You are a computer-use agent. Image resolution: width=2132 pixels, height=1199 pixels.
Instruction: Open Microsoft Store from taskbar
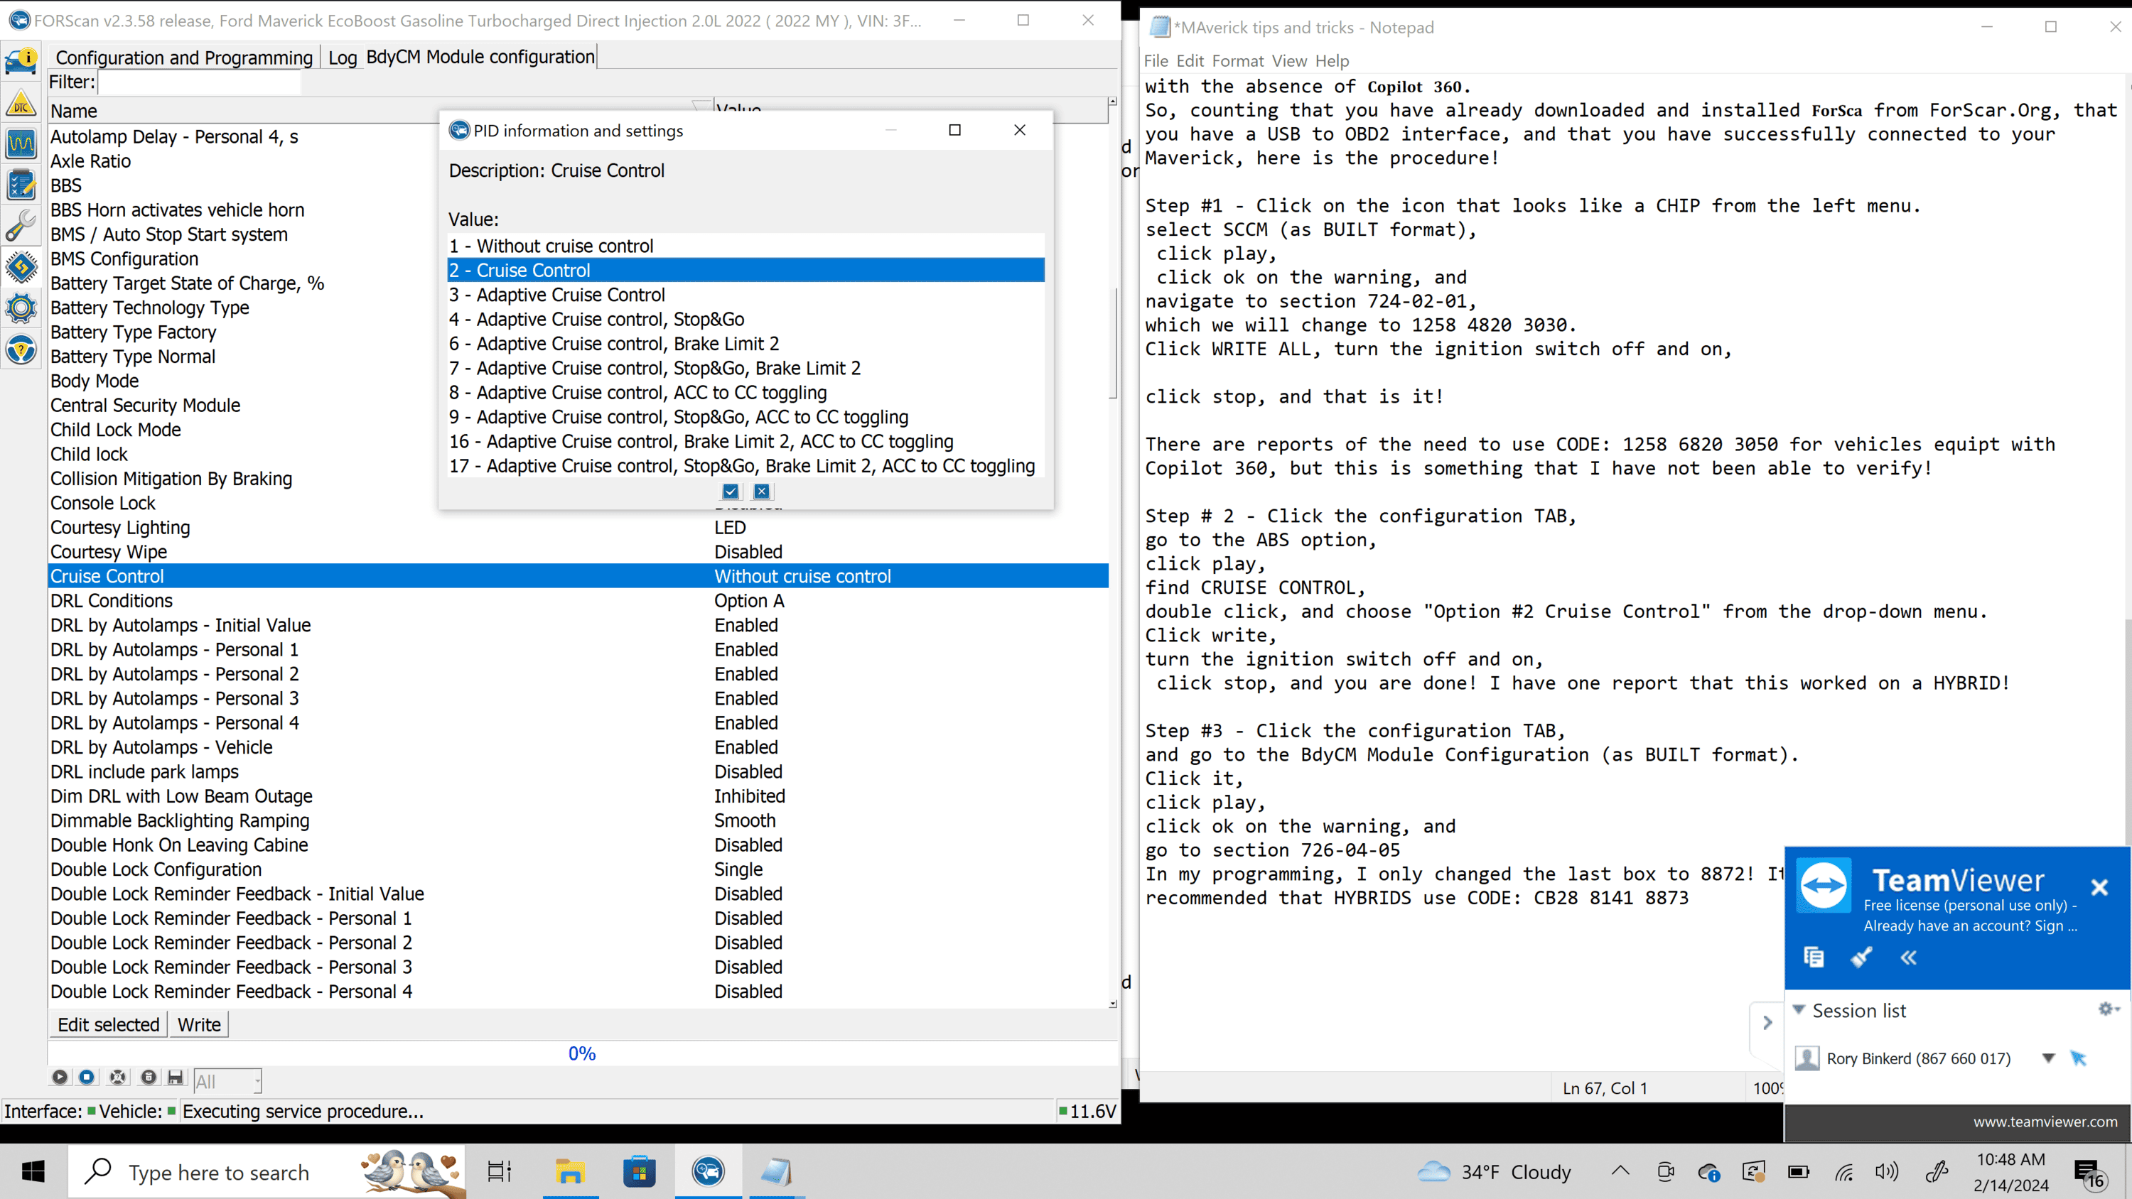click(639, 1171)
